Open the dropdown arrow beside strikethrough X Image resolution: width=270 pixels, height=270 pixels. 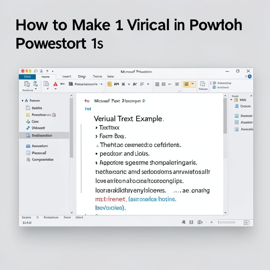129,84
